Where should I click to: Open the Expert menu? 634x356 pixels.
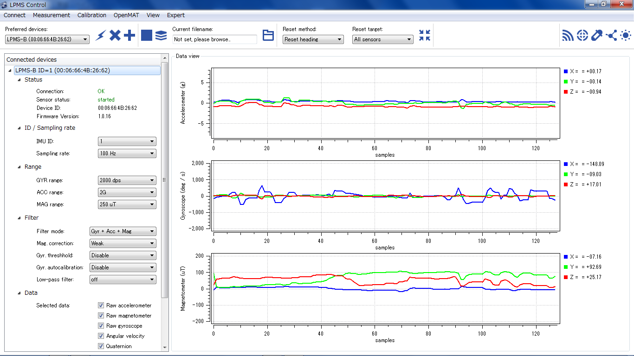176,15
